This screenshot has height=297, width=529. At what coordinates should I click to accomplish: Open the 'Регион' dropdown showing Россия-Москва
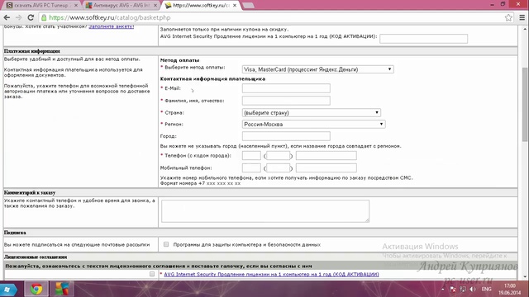click(314, 125)
